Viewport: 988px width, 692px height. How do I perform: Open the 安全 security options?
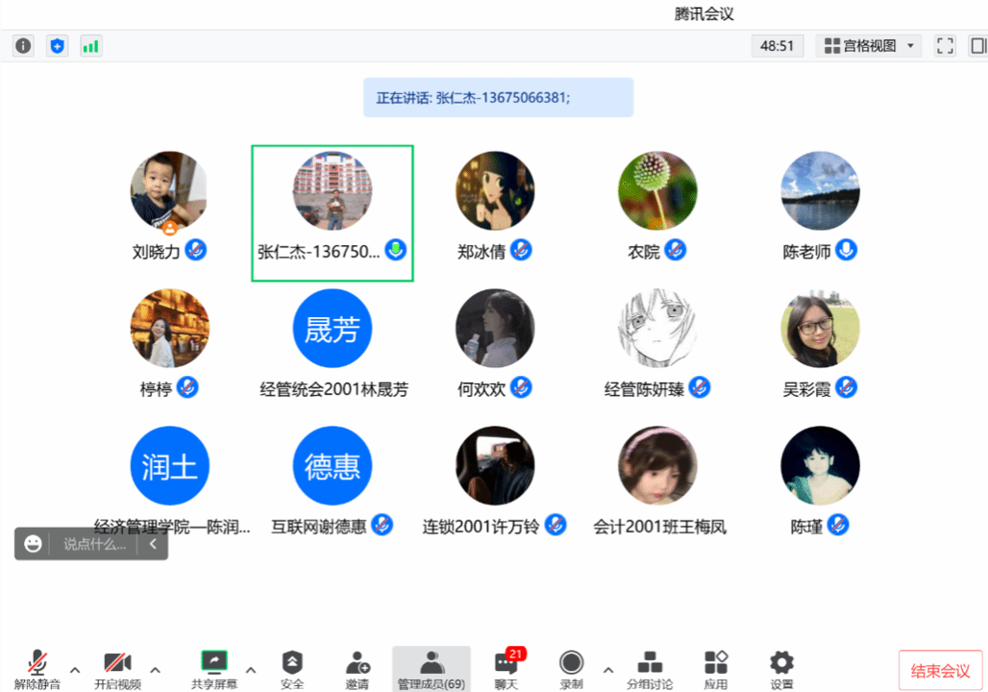point(292,669)
